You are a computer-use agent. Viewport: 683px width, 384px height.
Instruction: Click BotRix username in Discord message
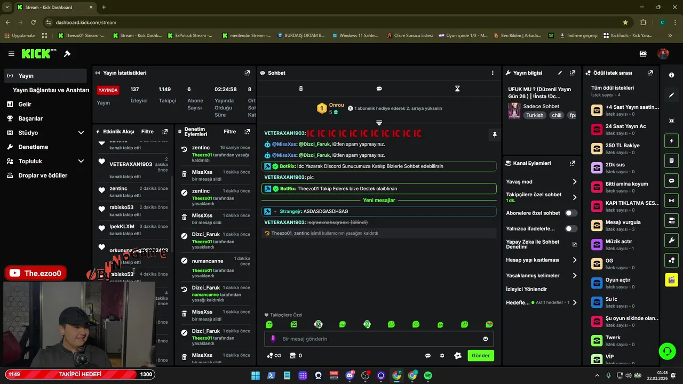(287, 166)
